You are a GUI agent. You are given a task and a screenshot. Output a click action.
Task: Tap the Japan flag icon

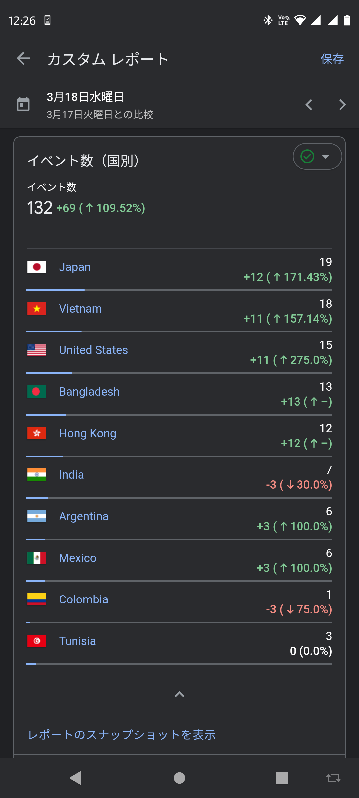point(36,267)
